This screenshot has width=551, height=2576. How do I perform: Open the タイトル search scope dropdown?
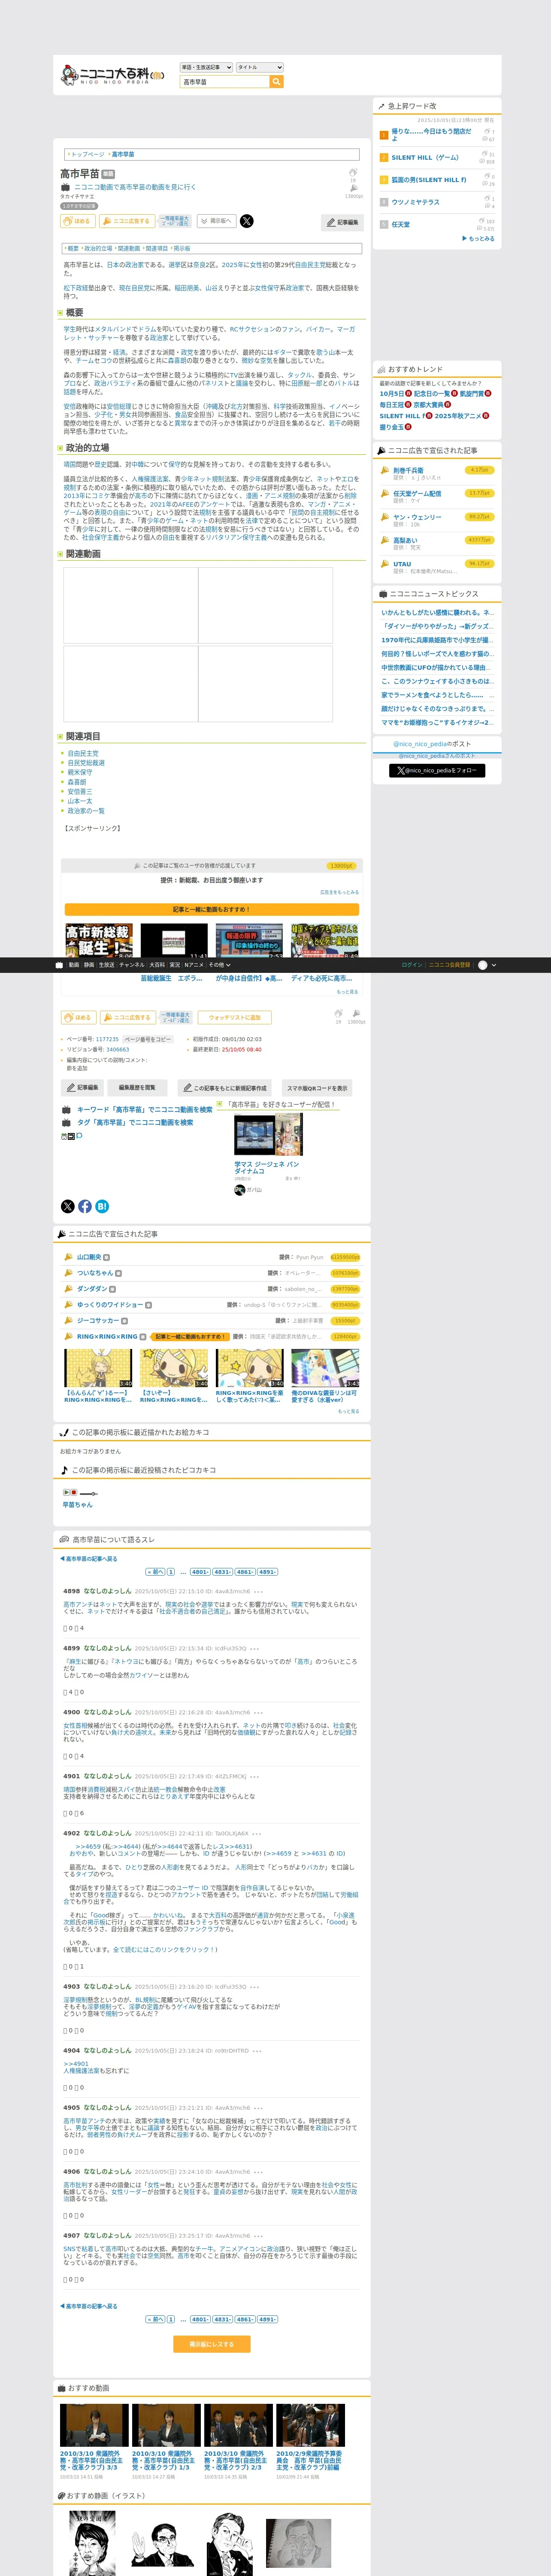259,68
